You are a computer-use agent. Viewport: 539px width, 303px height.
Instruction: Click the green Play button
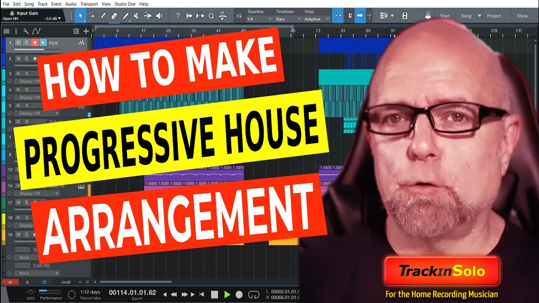(x=227, y=295)
